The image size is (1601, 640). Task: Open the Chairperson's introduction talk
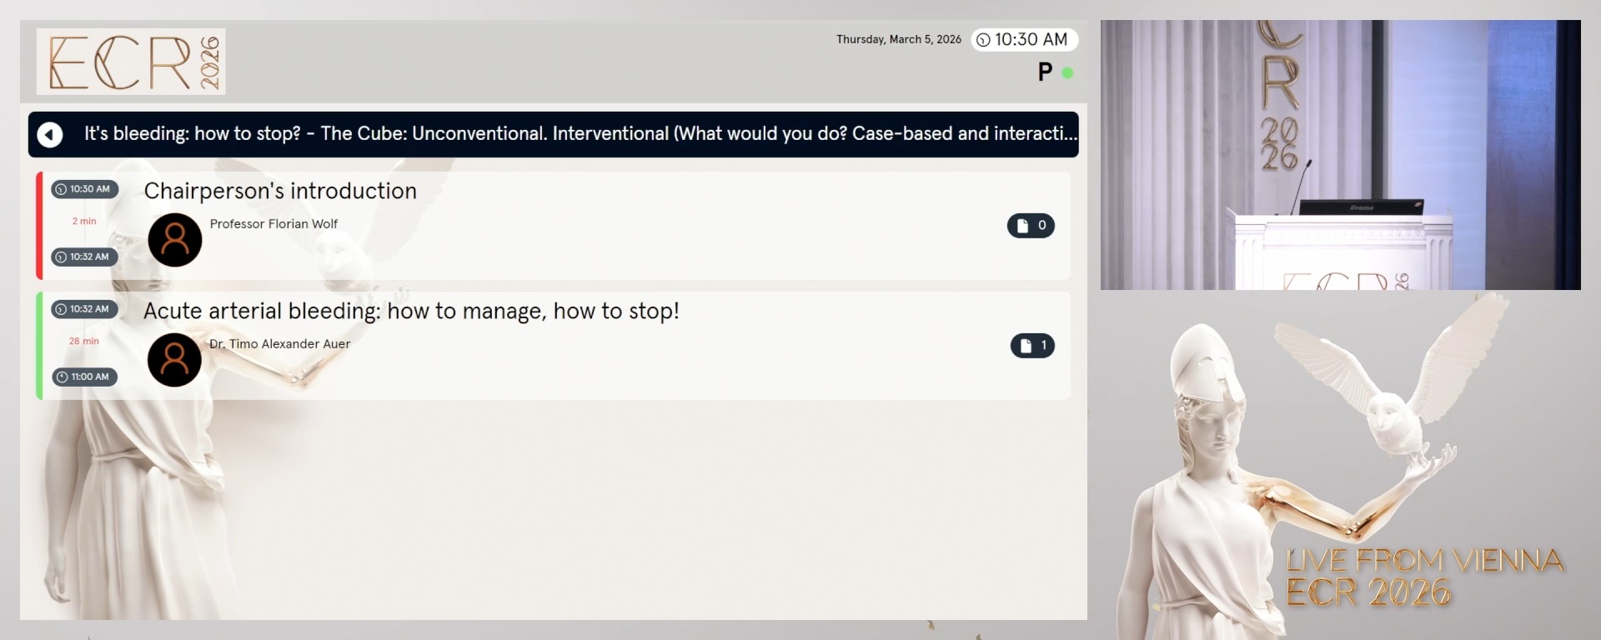click(280, 191)
